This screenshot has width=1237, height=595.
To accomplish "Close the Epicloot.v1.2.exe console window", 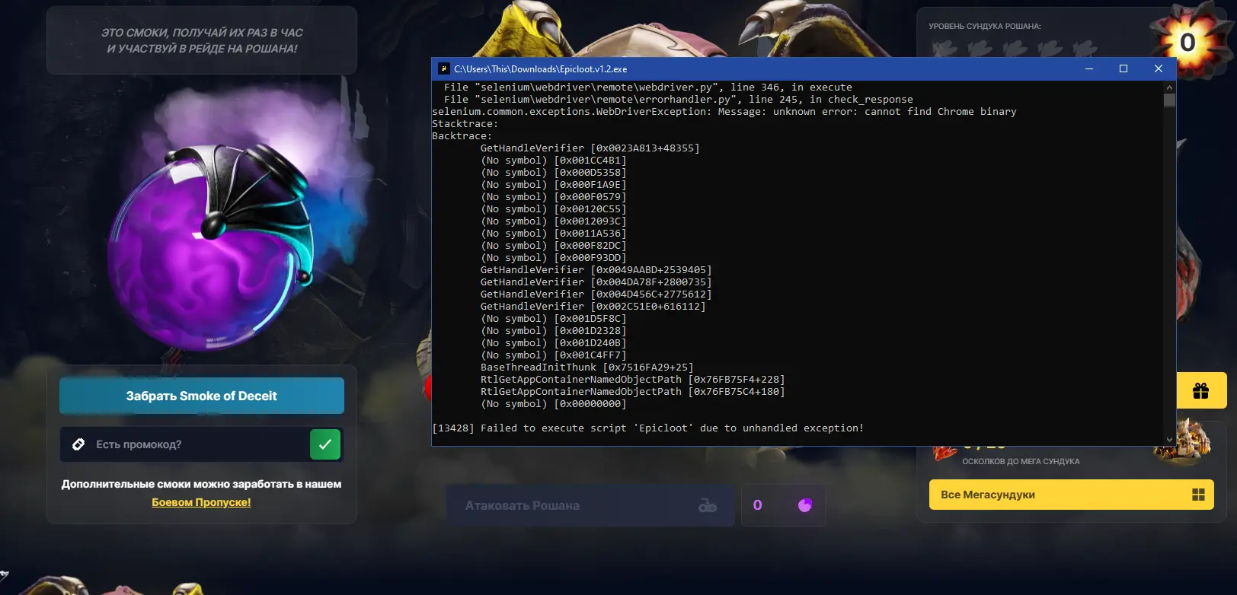I will tap(1159, 68).
